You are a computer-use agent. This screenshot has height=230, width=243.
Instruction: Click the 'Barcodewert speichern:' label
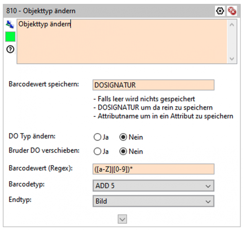tap(43, 84)
